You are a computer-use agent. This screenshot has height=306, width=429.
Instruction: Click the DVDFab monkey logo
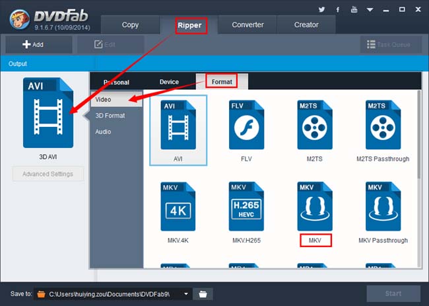click(19, 19)
